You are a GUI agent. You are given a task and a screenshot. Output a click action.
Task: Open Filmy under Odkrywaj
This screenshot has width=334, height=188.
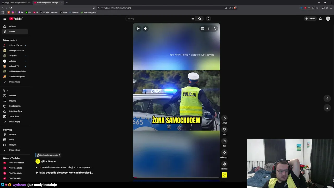coord(15,139)
